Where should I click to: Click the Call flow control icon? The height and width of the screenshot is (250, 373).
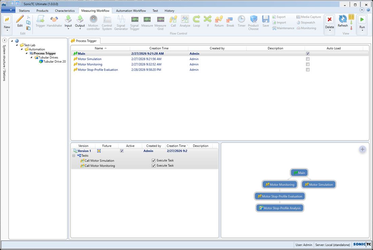(x=173, y=19)
